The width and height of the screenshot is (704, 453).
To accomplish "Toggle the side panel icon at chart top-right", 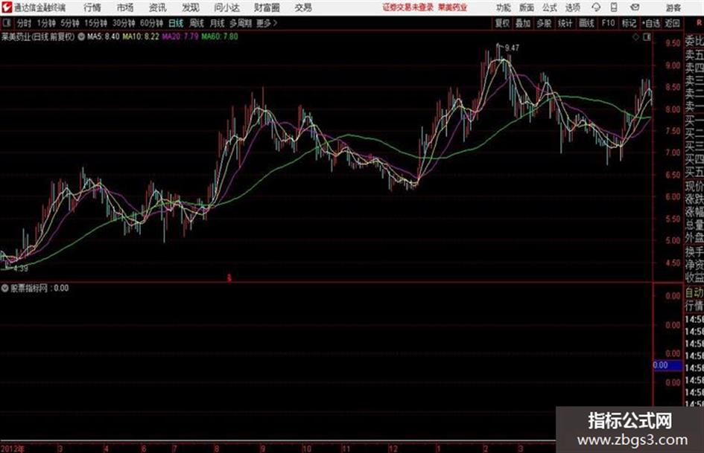I will pos(647,37).
